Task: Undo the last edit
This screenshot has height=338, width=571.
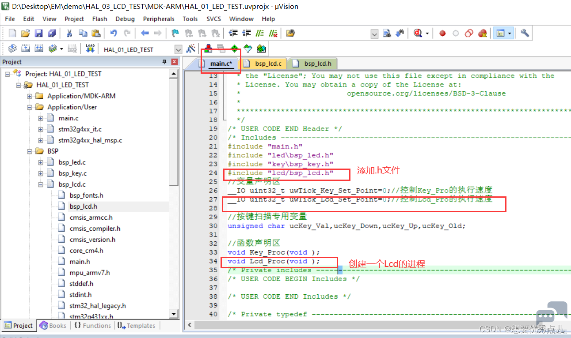Action: click(x=114, y=33)
